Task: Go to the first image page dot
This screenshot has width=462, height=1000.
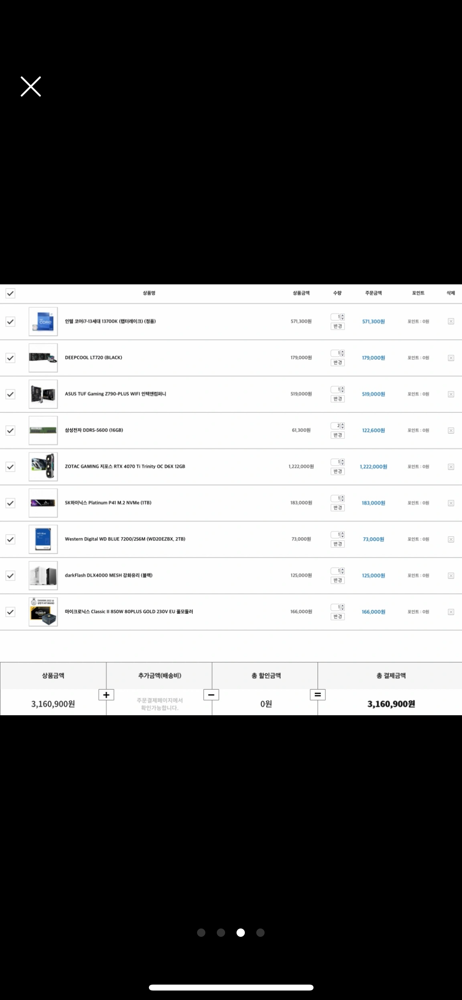Action: click(201, 932)
